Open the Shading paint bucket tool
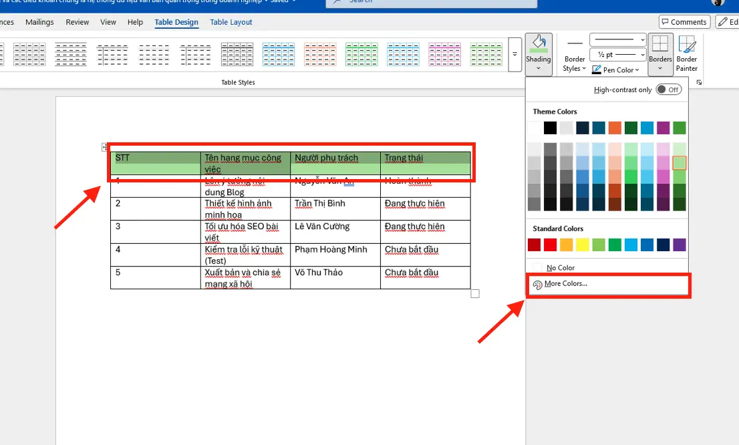Viewport: 739px width, 445px height. tap(538, 44)
